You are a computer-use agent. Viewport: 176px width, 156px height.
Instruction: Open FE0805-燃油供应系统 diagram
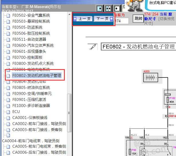point(31,87)
